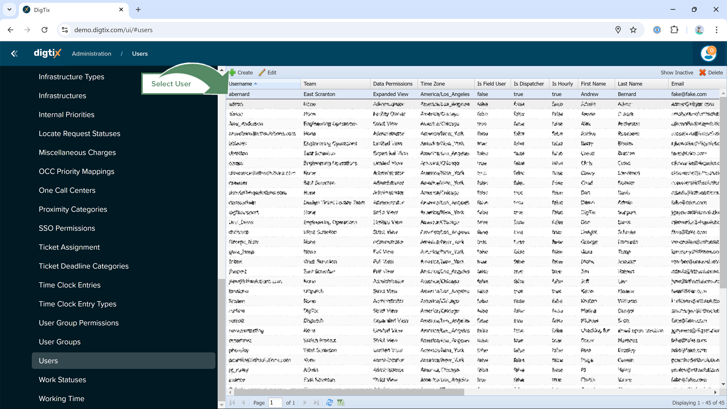
Task: Click the Create plus icon
Action: (x=232, y=72)
